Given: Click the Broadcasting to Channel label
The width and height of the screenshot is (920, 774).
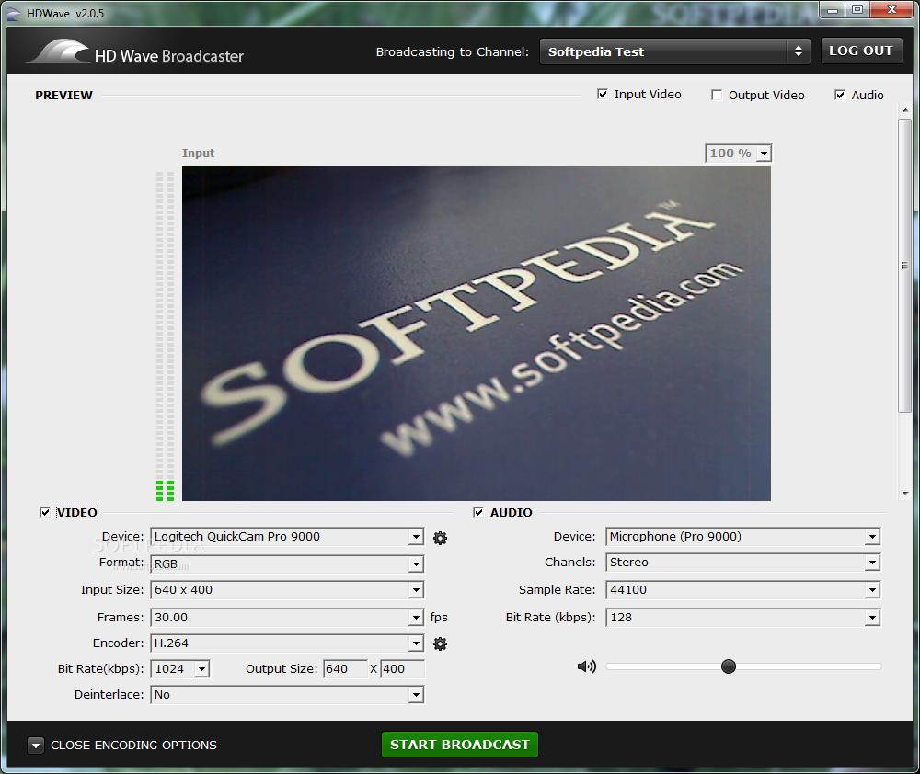Looking at the screenshot, I should click(x=453, y=52).
